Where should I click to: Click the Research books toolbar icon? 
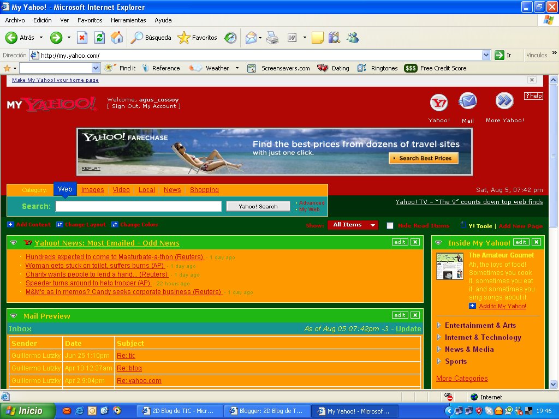click(334, 38)
